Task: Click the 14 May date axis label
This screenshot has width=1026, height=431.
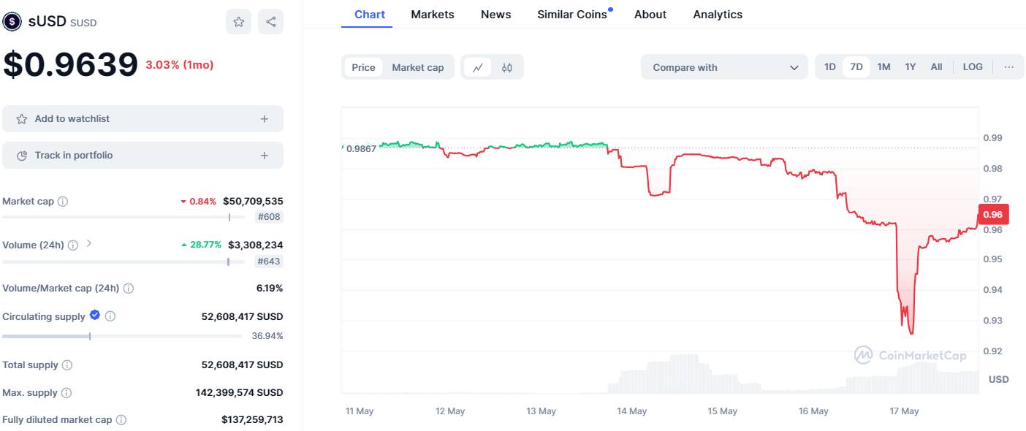Action: pos(632,411)
